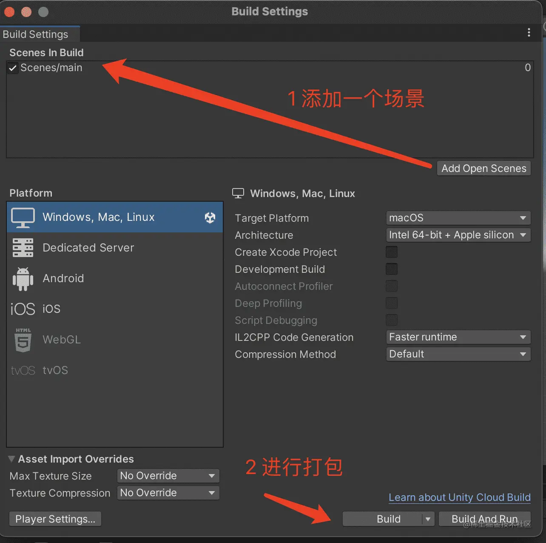The image size is (546, 543).
Task: Click the Texture Compression label
Action: [60, 493]
